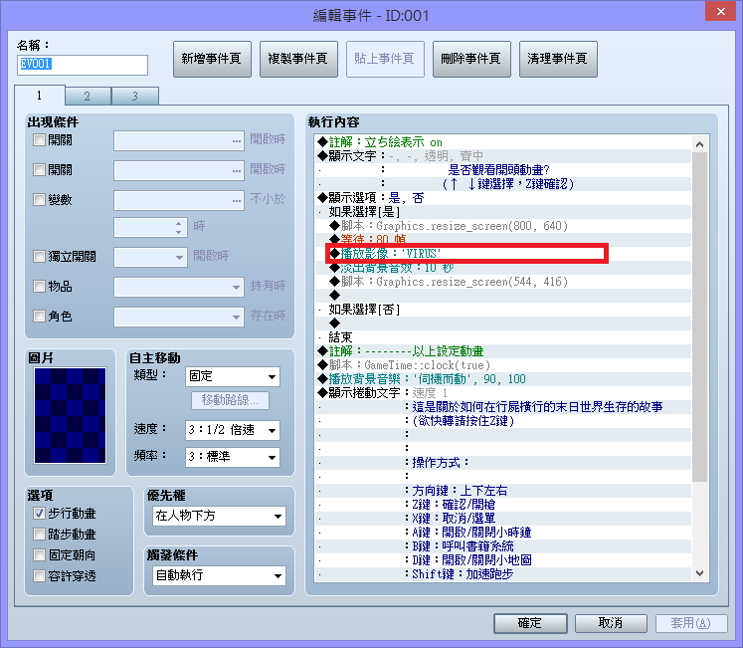Confirm with the 確定 button
Screen dimensions: 743x648
click(530, 623)
